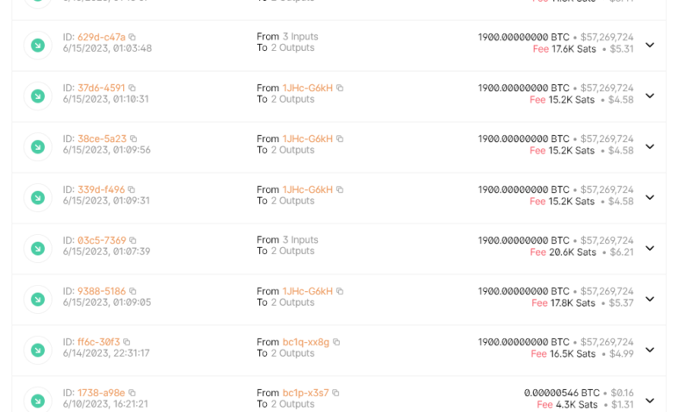Open transaction 37d6-4591 link
This screenshot has height=412, width=685.
click(x=101, y=89)
